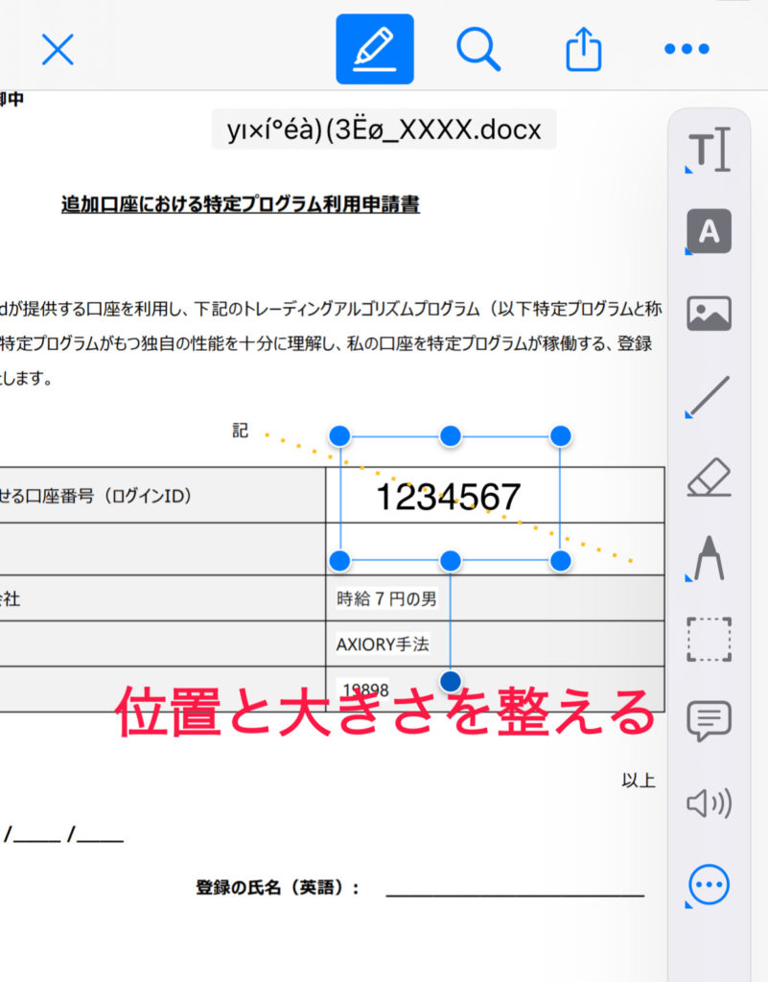Image resolution: width=768 pixels, height=982 pixels.
Task: Open the search magnifier tool
Action: (478, 49)
